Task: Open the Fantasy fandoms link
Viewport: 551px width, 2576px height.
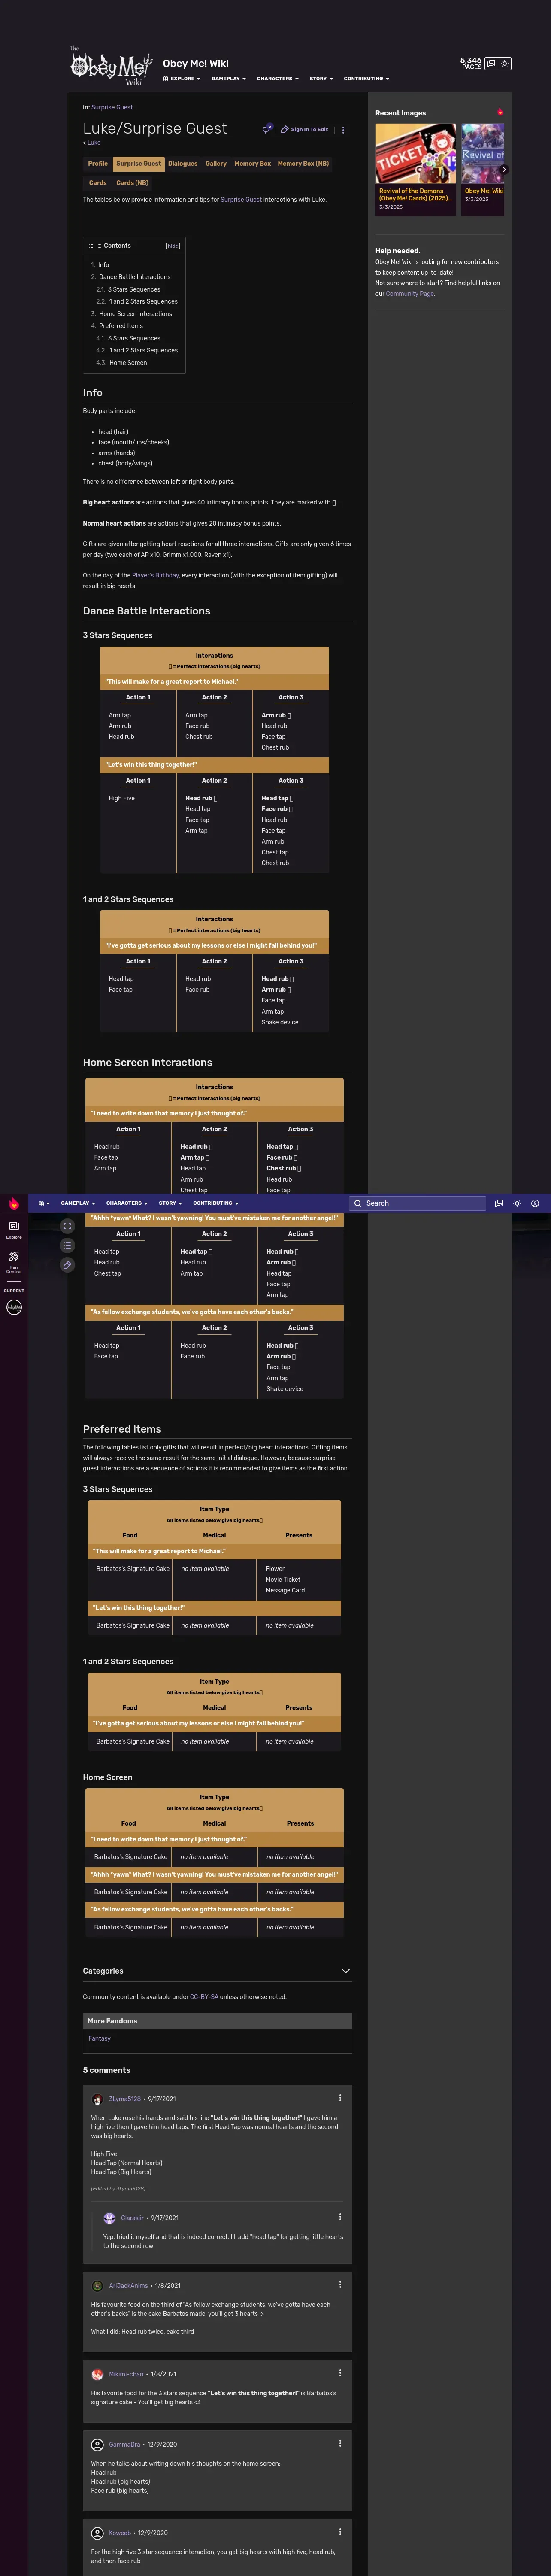Action: (x=99, y=2038)
